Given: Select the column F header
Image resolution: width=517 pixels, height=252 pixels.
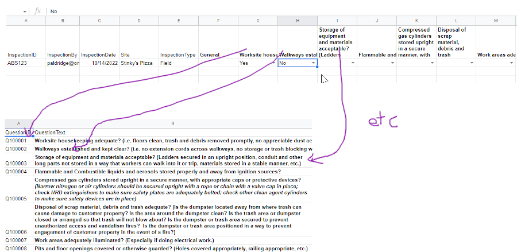Looking at the screenshot, I should point(218,21).
